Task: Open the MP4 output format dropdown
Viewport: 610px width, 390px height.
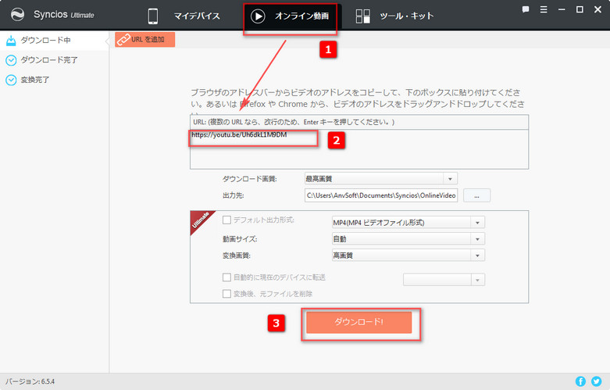Action: [408, 223]
